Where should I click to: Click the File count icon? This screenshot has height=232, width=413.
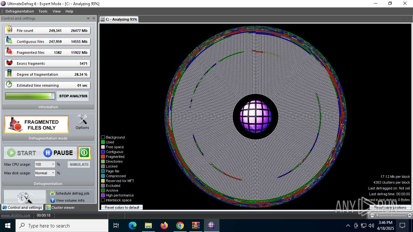pyautogui.click(x=9, y=30)
